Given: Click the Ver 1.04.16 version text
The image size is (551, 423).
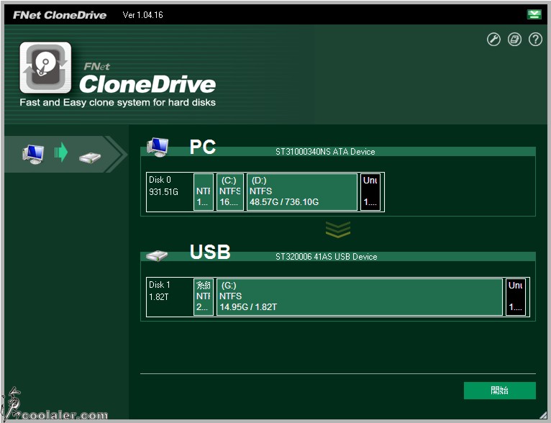Looking at the screenshot, I should [x=142, y=15].
